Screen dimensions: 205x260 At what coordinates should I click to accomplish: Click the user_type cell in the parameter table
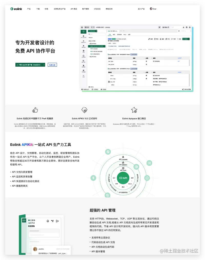coord(111,61)
